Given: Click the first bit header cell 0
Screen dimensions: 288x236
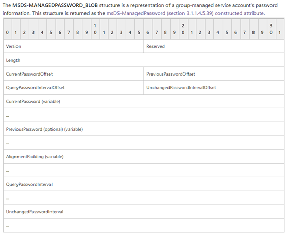Looking at the screenshot, I should coord(7,29).
